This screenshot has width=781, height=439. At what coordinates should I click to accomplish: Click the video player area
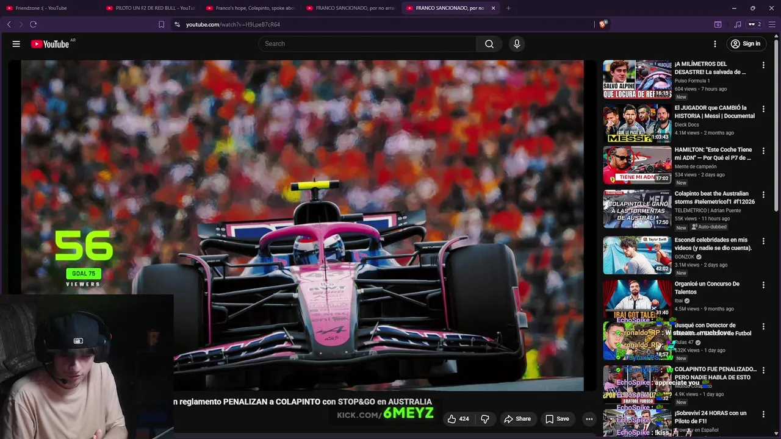[302, 226]
